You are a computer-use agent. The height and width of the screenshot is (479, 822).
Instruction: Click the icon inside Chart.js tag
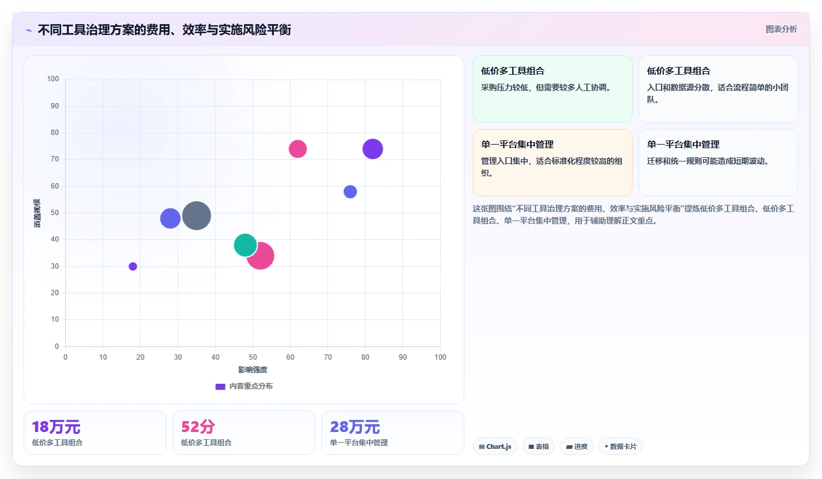(x=482, y=447)
